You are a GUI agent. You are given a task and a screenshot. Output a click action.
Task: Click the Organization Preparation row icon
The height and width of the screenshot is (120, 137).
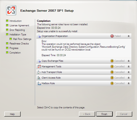pyautogui.click(x=39, y=36)
